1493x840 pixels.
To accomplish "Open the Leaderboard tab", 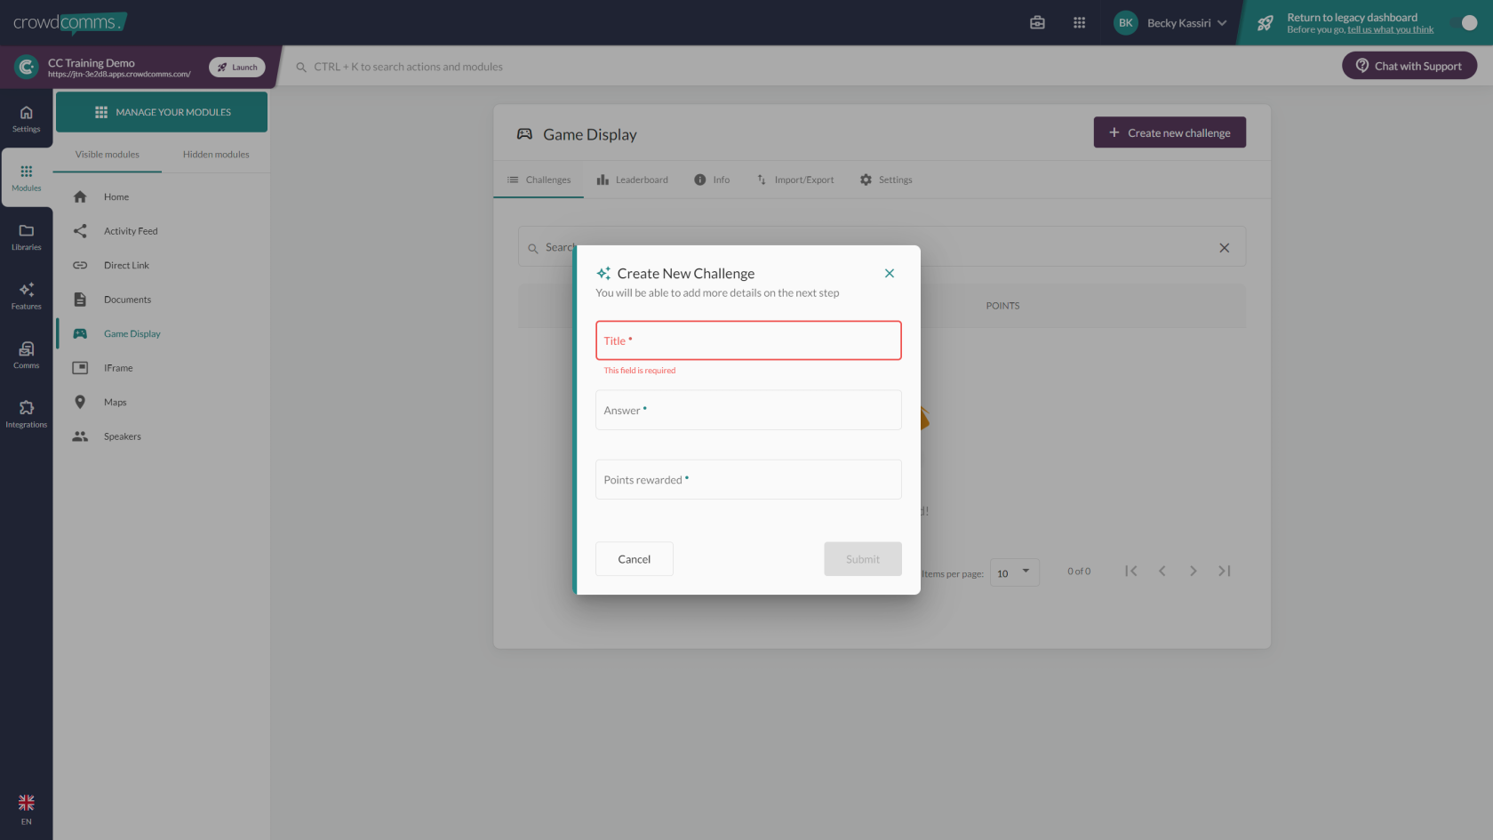I will tap(632, 180).
